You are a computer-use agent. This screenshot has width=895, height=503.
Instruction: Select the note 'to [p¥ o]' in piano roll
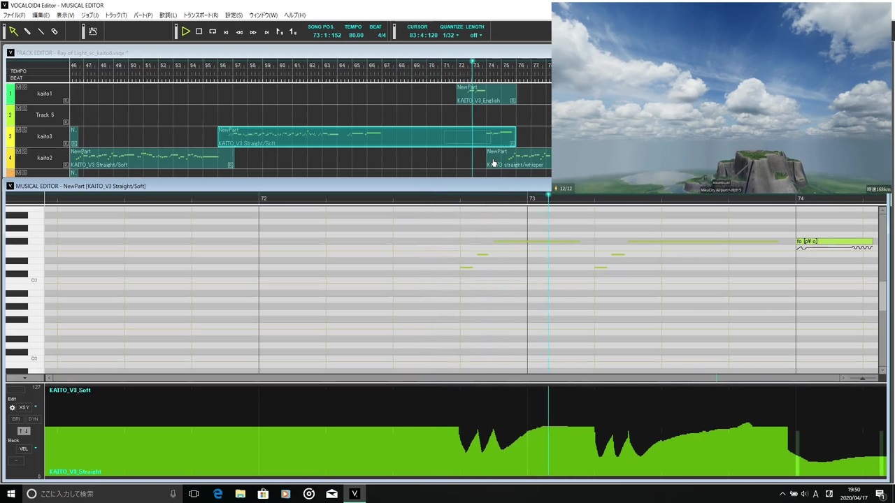834,241
